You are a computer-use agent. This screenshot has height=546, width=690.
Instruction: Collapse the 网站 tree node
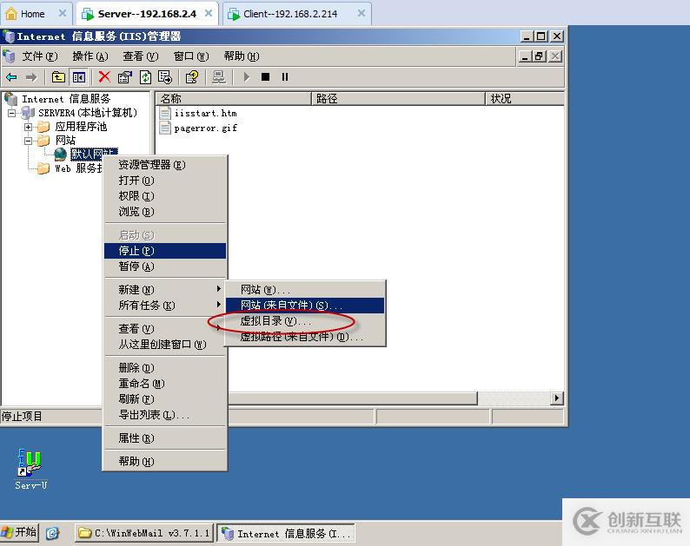(x=28, y=141)
